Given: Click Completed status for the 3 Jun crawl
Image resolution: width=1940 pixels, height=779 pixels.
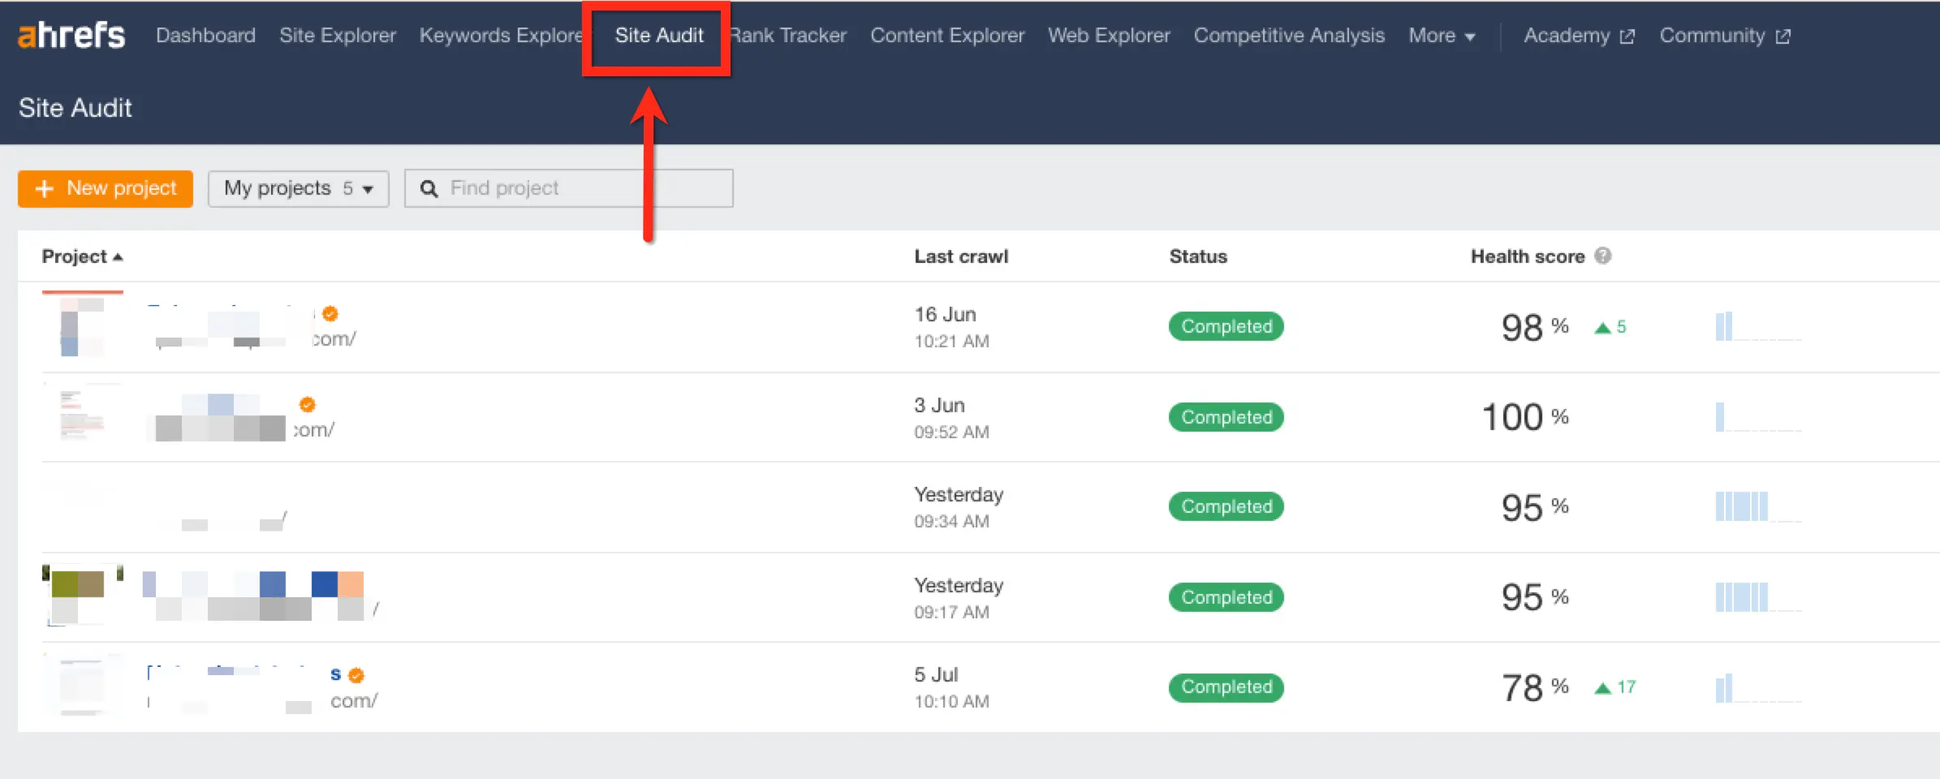Looking at the screenshot, I should tap(1227, 417).
